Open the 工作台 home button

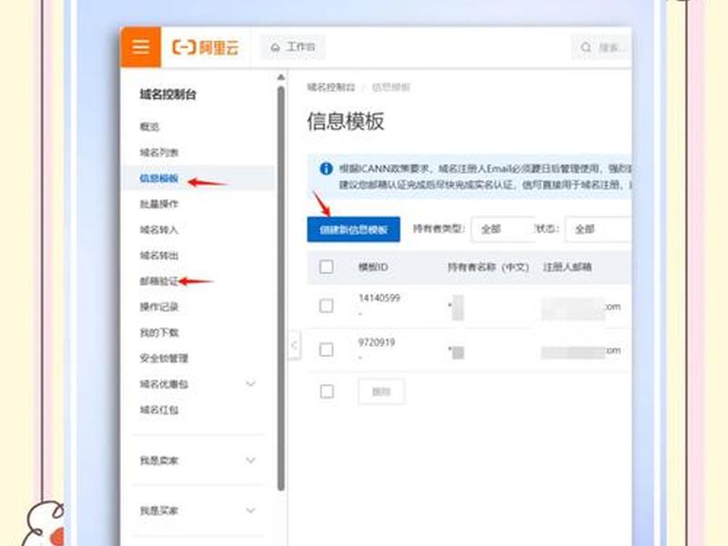[x=292, y=47]
